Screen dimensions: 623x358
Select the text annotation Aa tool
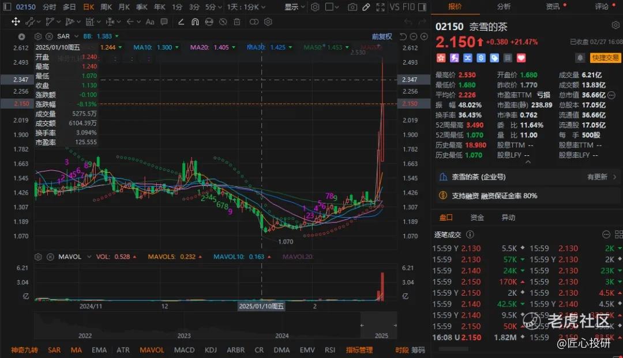click(150, 22)
